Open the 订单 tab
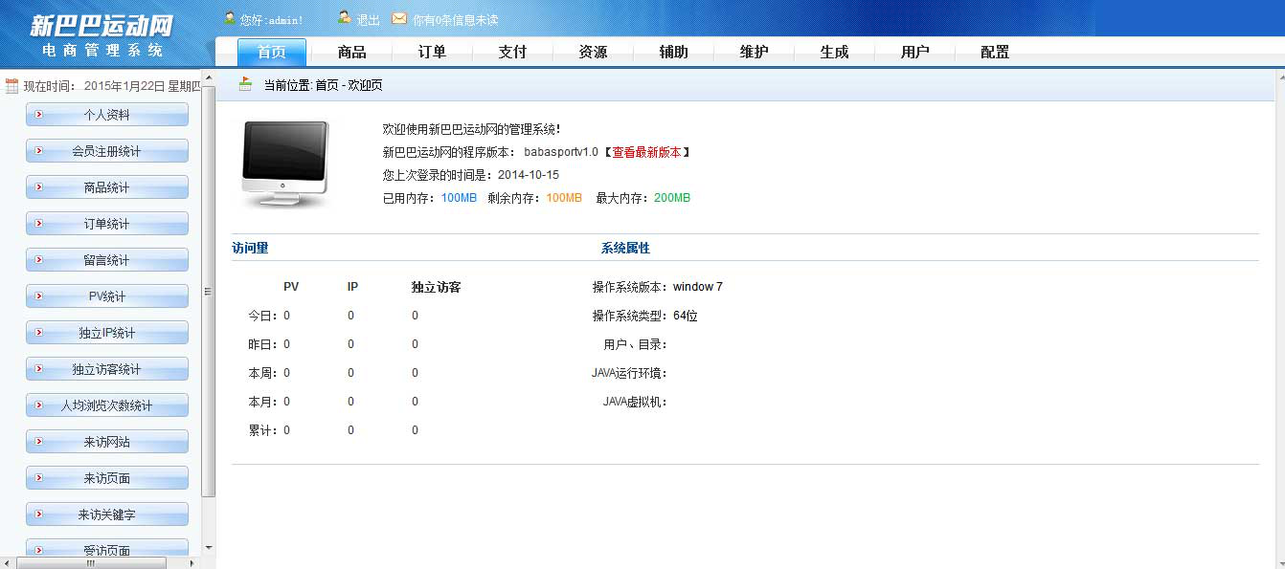Viewport: 1285px width, 569px height. (433, 53)
